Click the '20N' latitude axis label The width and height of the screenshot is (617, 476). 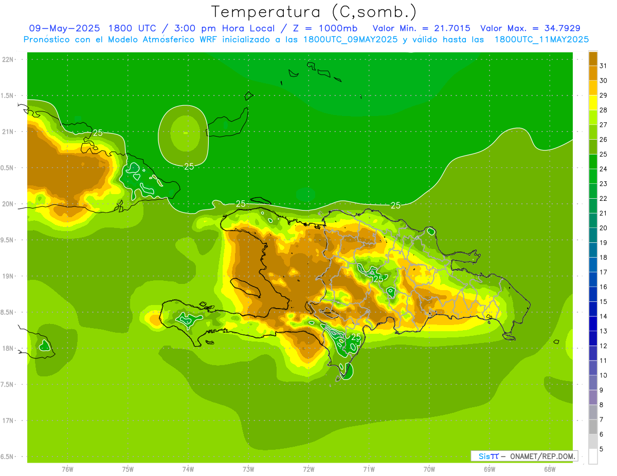tap(8, 204)
